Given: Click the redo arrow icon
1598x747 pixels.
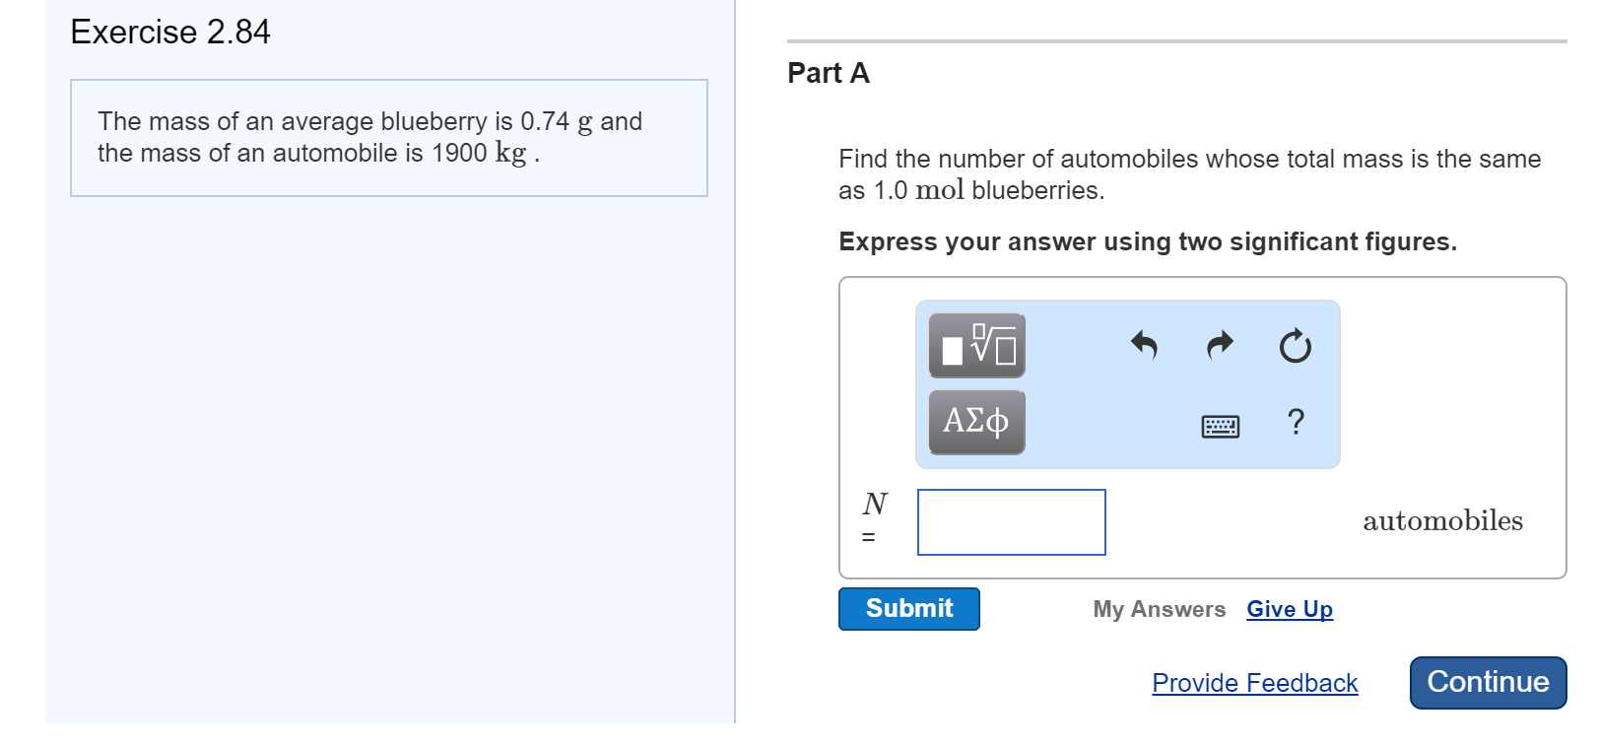Looking at the screenshot, I should pos(1220,345).
